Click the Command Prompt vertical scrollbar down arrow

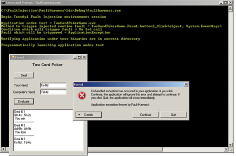231,145
